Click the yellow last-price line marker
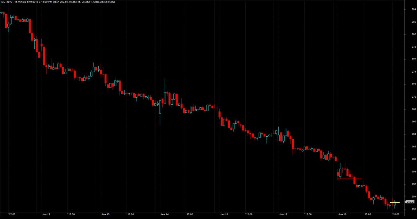Screen dimensions: 417x219 coord(395,202)
